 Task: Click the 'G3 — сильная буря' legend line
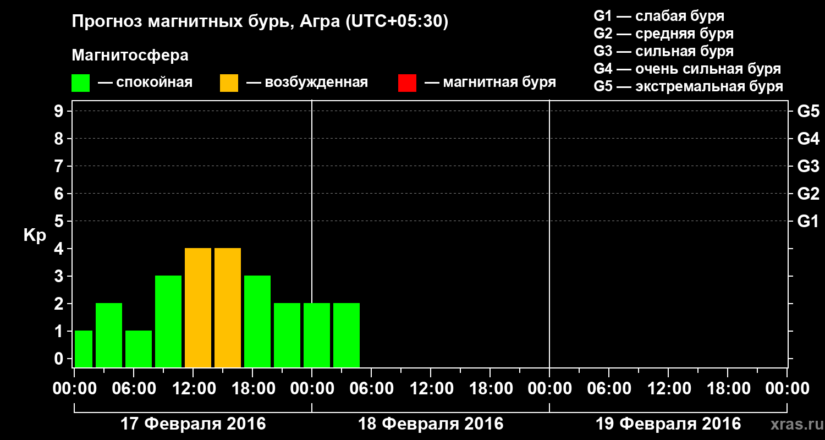click(664, 51)
